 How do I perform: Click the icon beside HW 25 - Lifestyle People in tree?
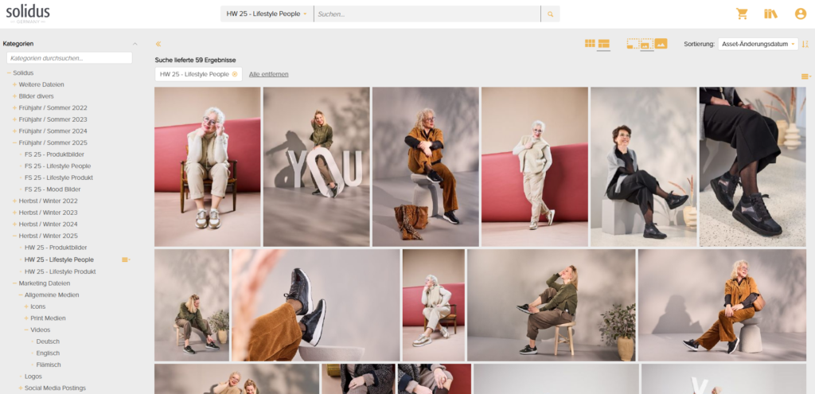click(126, 259)
